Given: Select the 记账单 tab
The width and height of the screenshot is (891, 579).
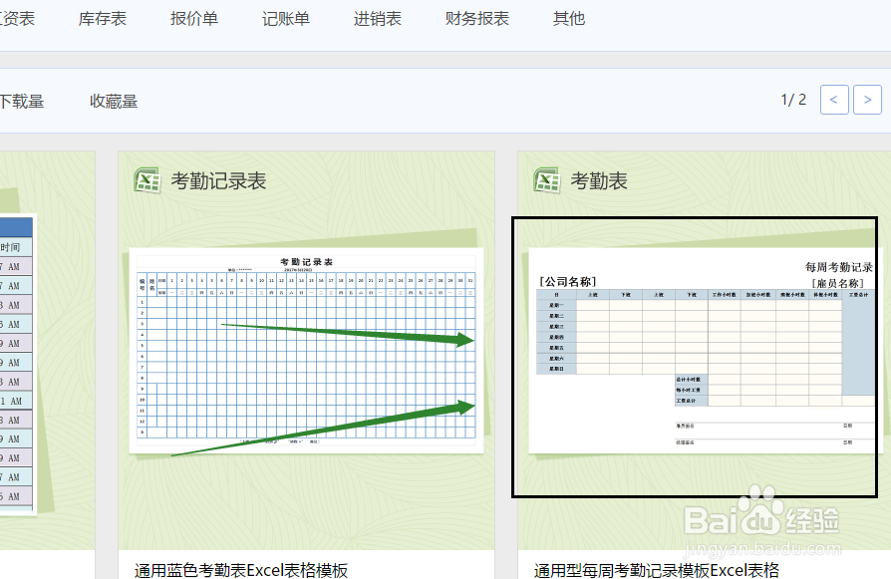Looking at the screenshot, I should click(286, 17).
